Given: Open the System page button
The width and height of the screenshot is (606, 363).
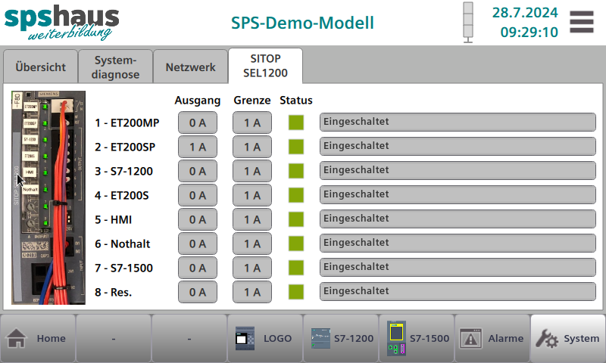Looking at the screenshot, I should click(x=567, y=338).
